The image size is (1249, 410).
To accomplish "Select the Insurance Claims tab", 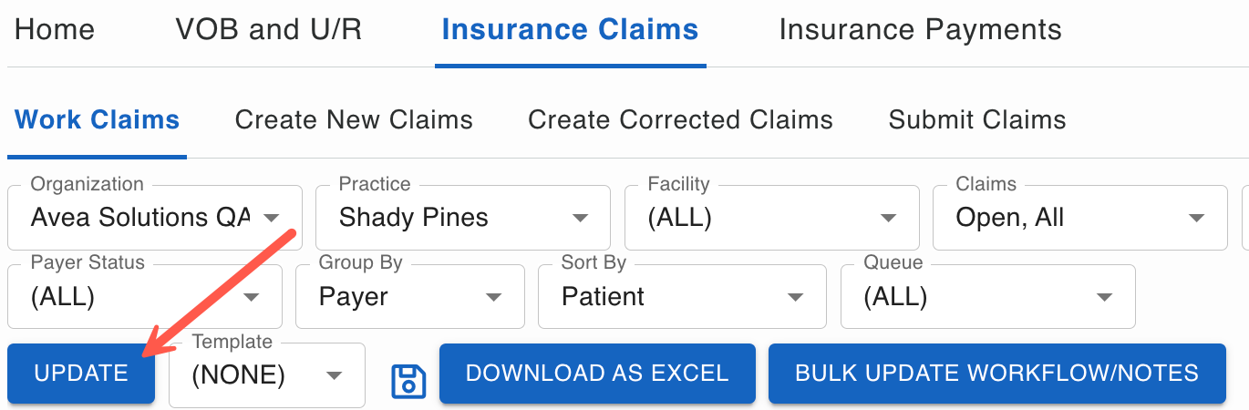I will [x=570, y=30].
